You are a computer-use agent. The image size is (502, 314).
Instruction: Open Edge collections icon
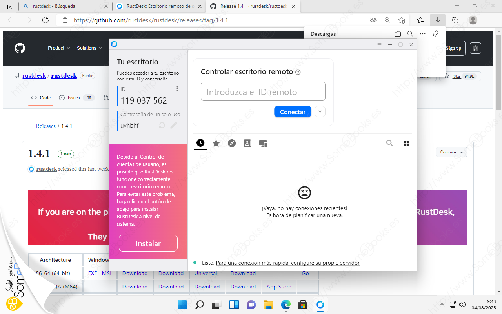(455, 20)
